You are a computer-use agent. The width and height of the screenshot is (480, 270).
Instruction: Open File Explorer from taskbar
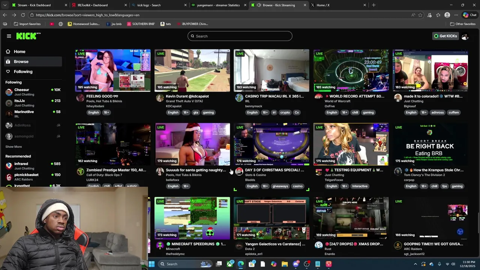(285, 264)
